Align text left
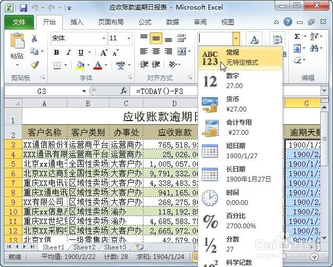This screenshot has width=333, height=267. coord(144,51)
